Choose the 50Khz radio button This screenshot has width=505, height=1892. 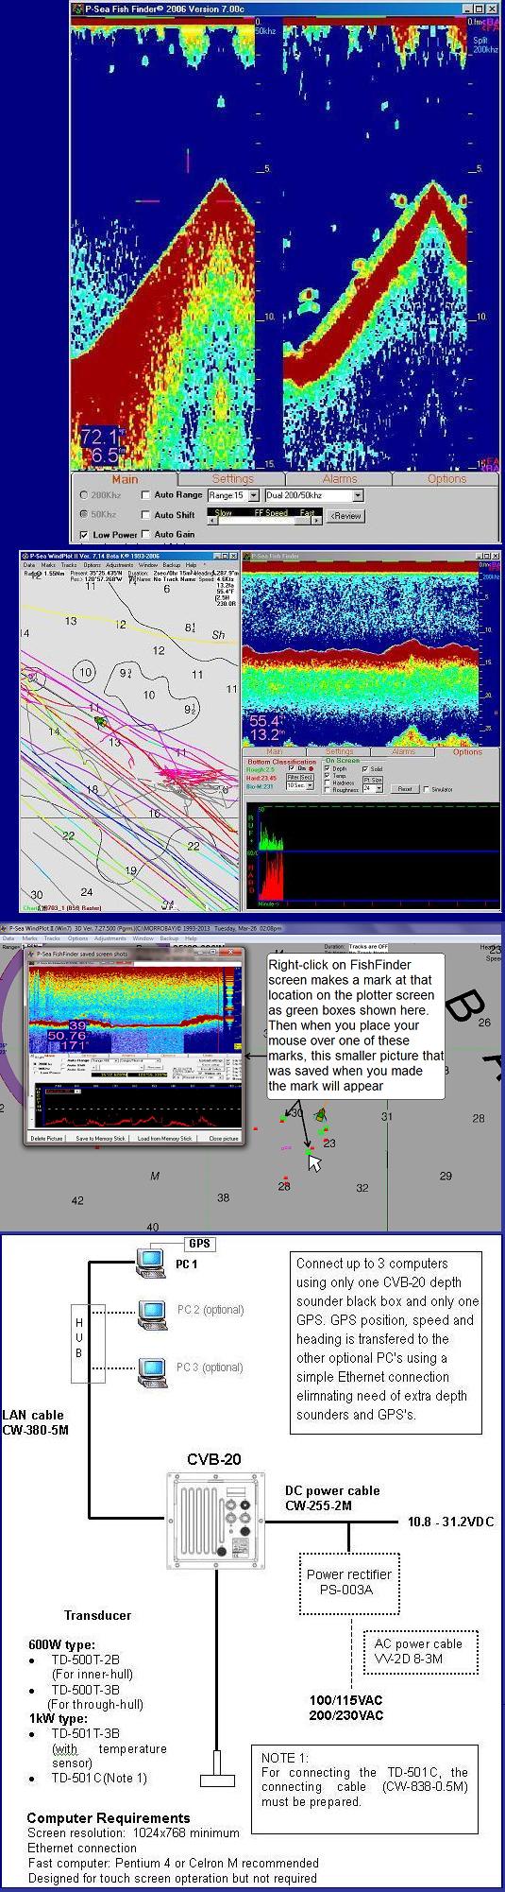click(98, 515)
